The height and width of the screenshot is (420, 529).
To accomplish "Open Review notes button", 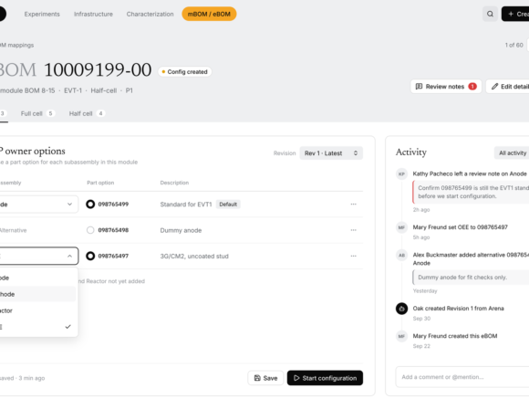I will pos(446,87).
